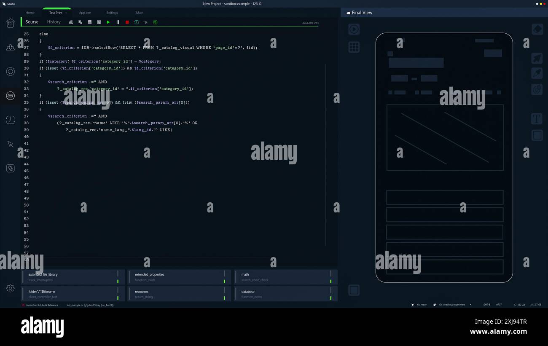
Task: Click the square icon below Final View tools
Action: click(354, 290)
